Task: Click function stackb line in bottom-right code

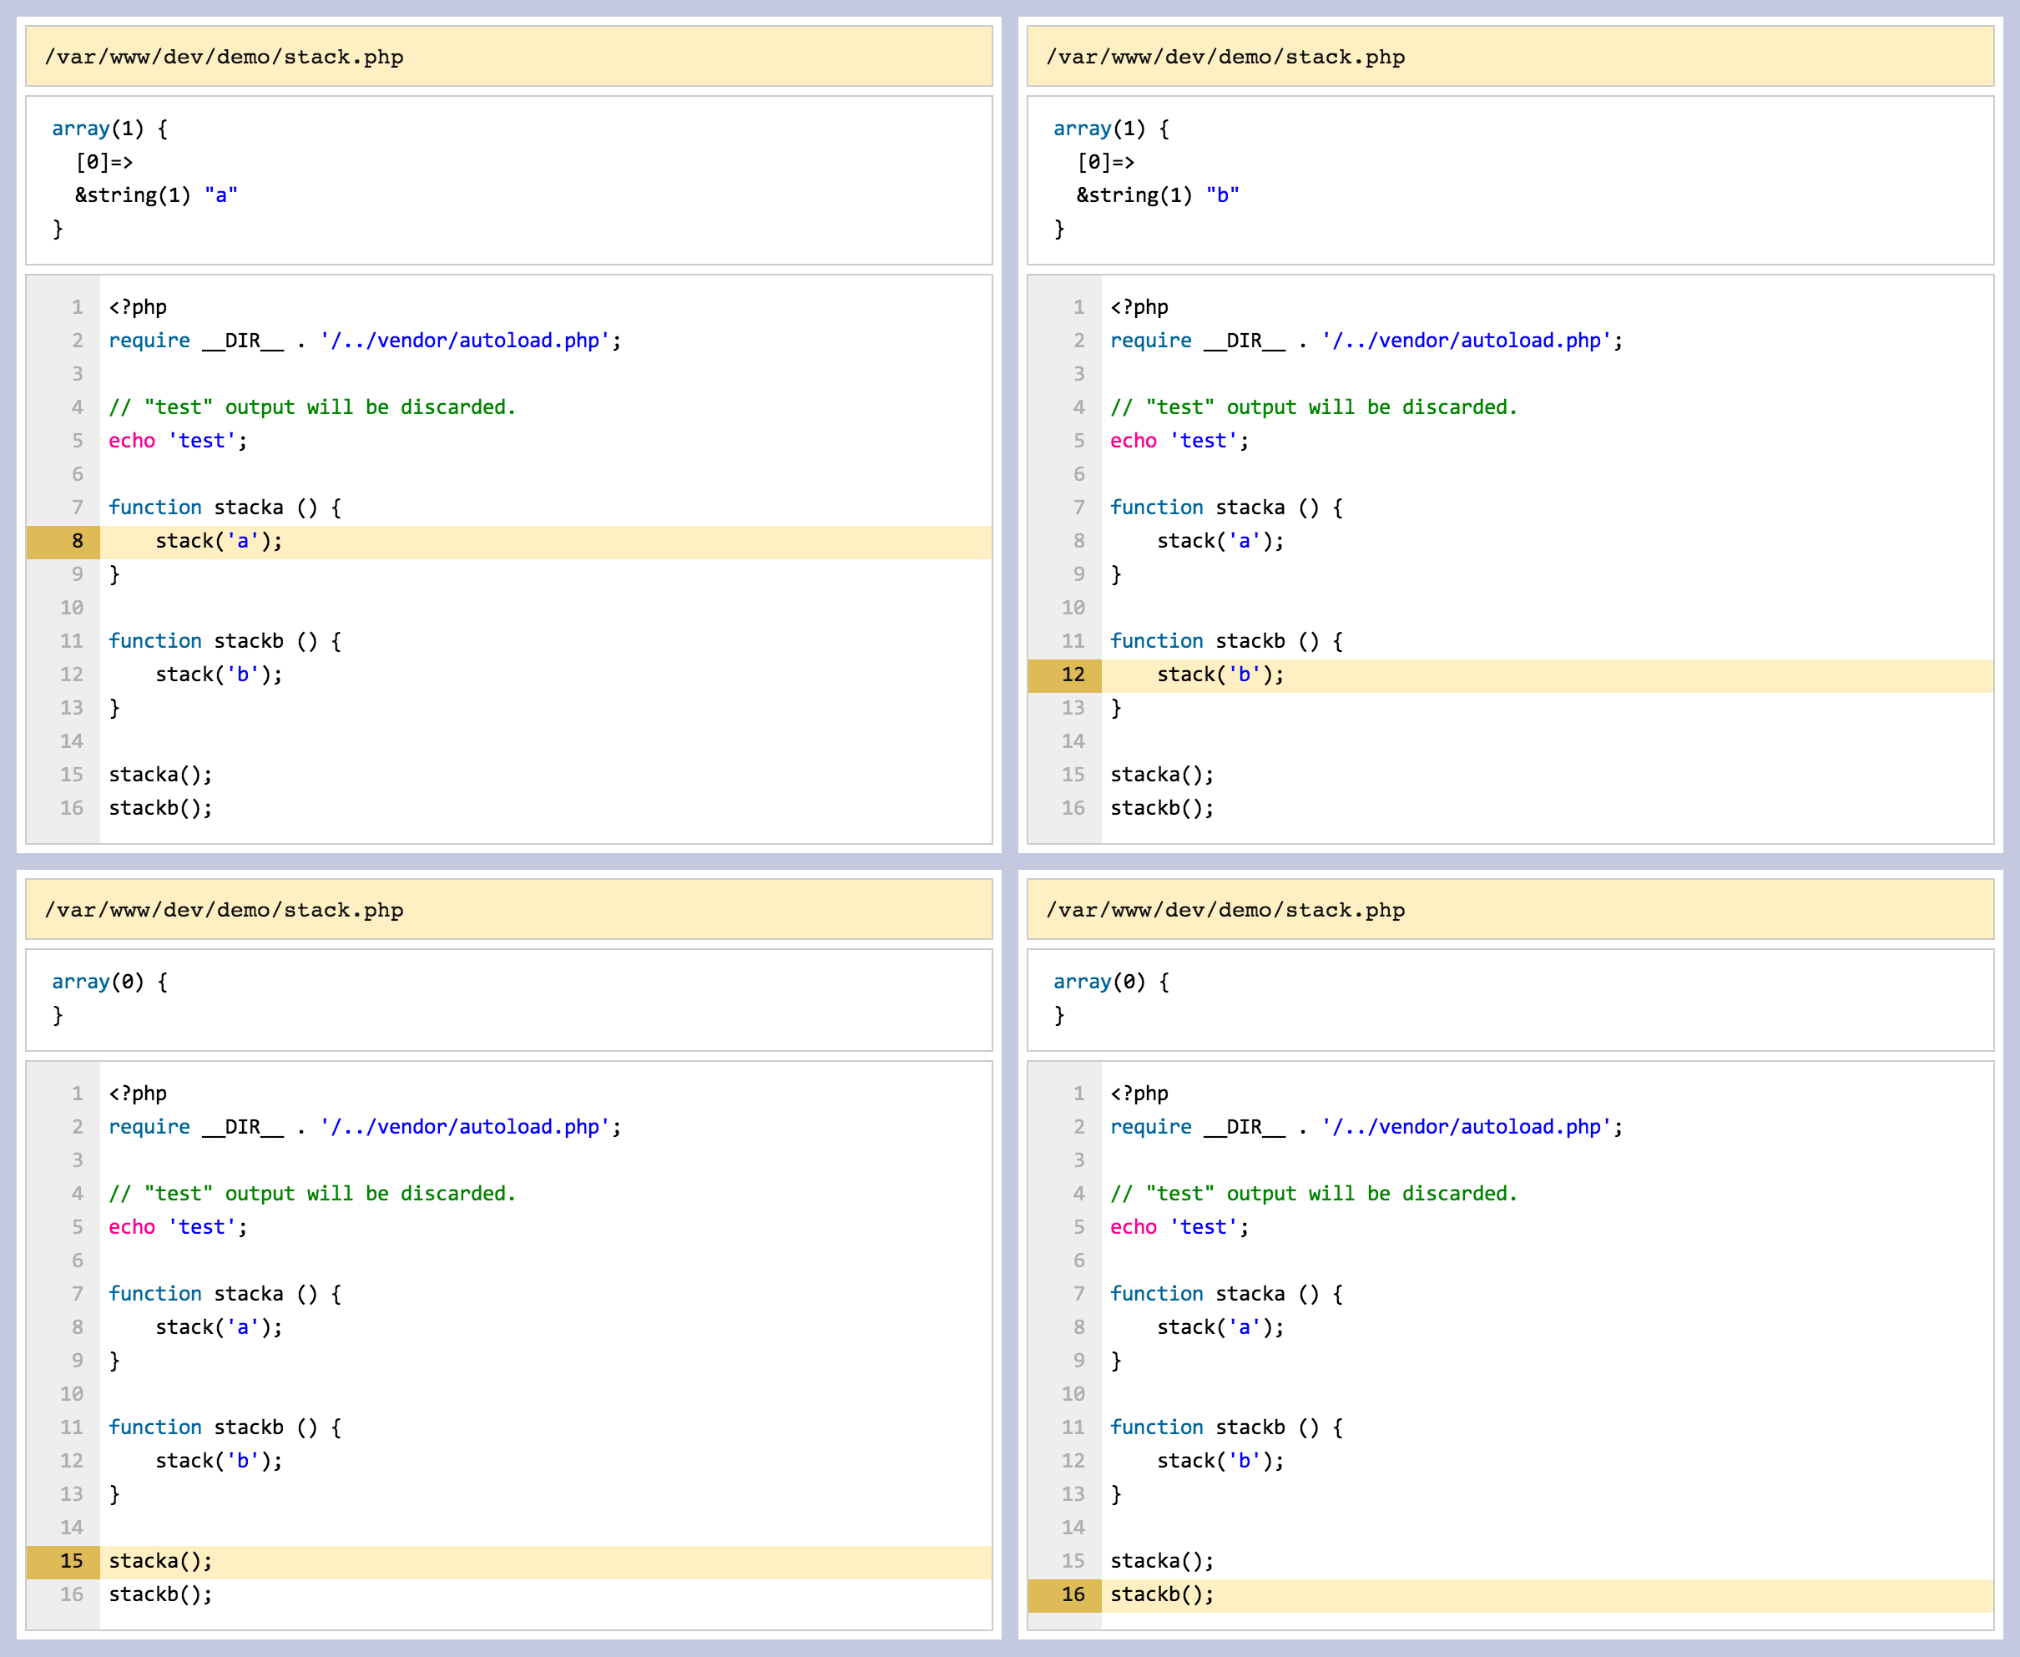Action: [x=1226, y=1427]
